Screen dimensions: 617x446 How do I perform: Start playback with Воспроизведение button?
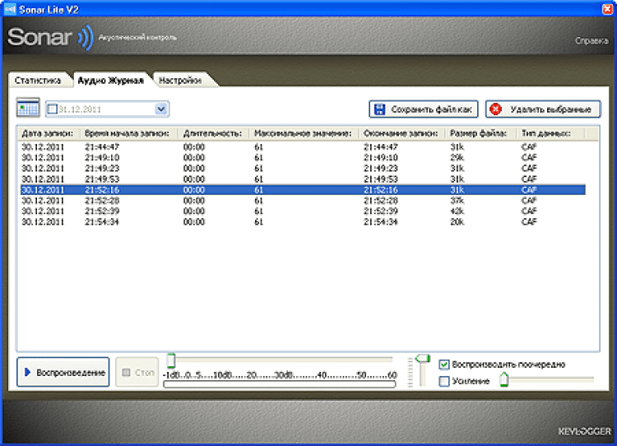63,372
